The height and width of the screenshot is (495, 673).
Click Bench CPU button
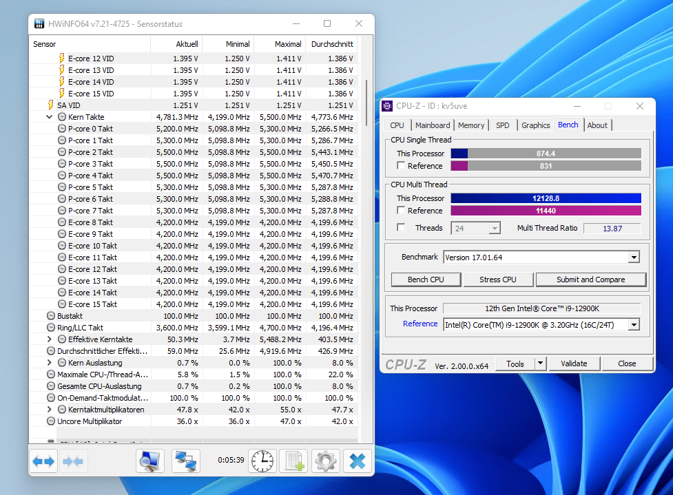(x=426, y=280)
